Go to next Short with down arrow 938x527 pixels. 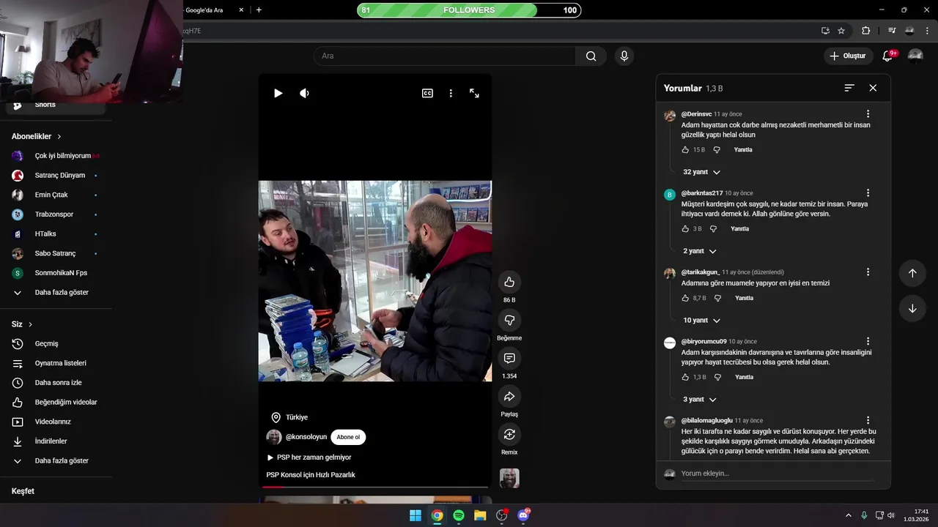point(912,308)
